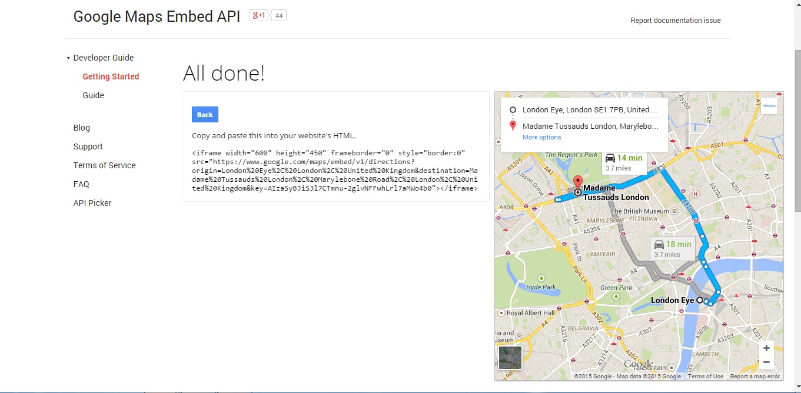Click The British Museum map label
The image size is (801, 393).
640,211
